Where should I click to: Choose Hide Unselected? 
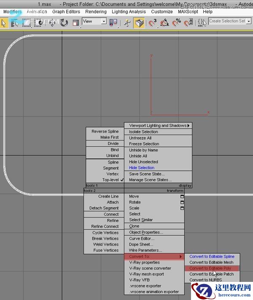coord(158,162)
